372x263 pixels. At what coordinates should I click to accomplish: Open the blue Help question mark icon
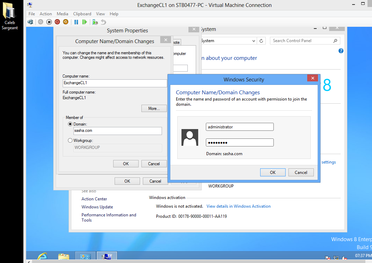point(341,51)
